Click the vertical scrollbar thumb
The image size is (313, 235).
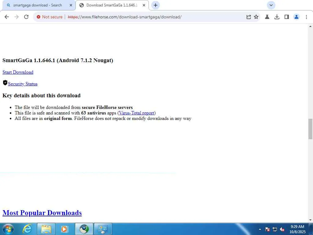(310, 129)
